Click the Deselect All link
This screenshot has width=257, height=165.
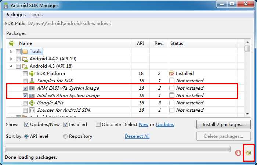coord(137,136)
